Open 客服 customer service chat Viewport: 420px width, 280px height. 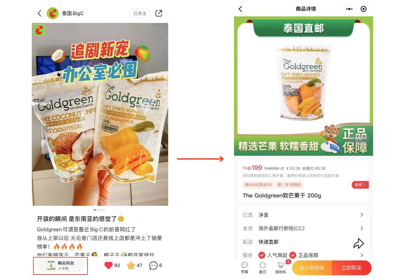(245, 268)
